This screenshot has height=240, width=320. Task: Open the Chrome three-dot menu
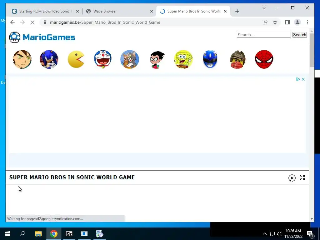307,22
